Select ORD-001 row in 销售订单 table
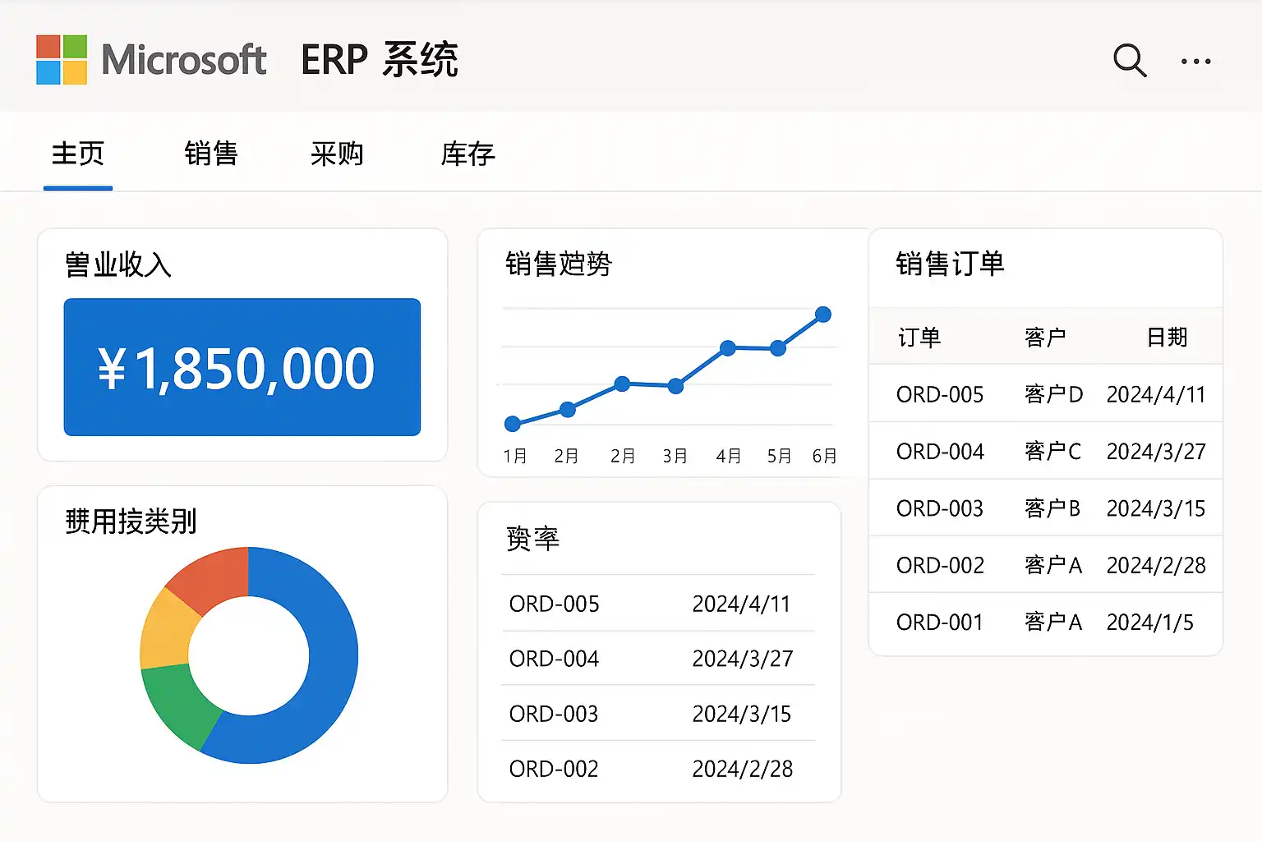The width and height of the screenshot is (1262, 841). pyautogui.click(x=940, y=623)
